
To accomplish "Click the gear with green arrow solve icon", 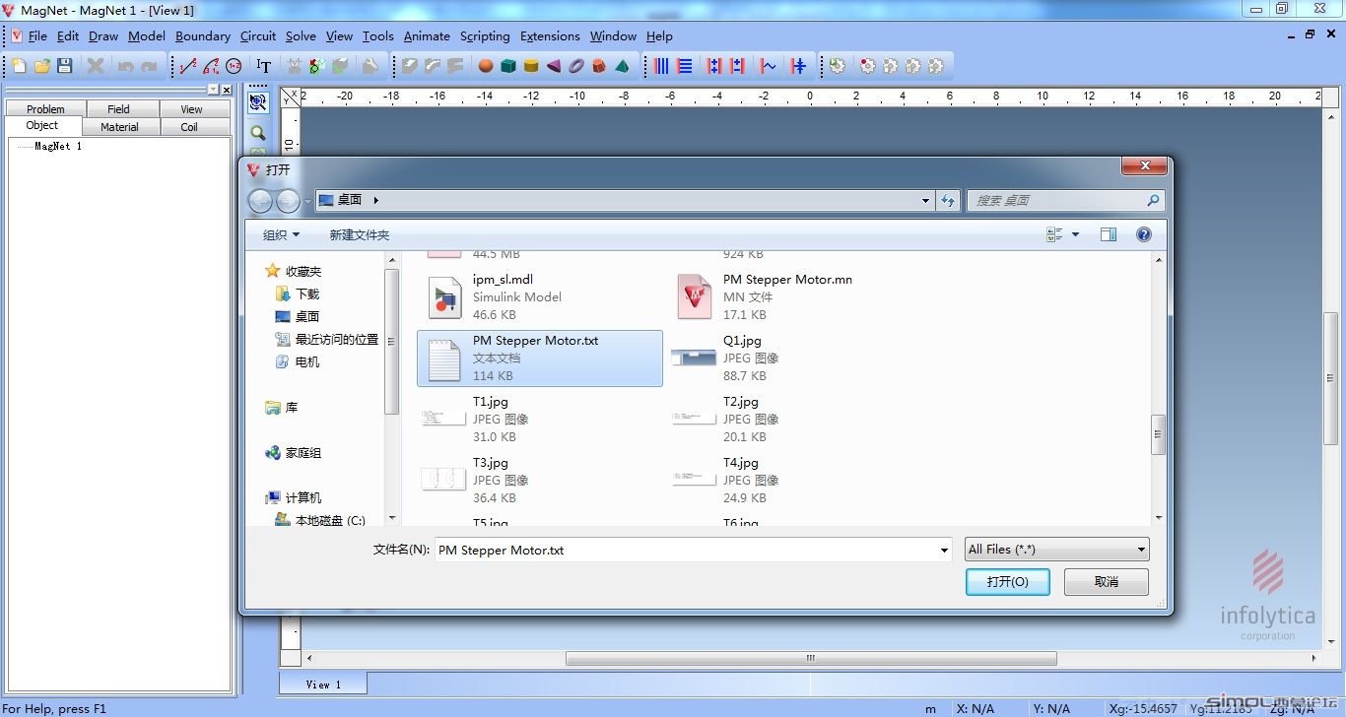I will pyautogui.click(x=838, y=66).
